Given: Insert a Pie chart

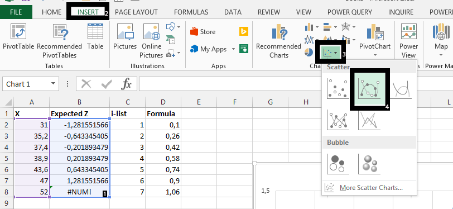Looking at the screenshot, I should coord(309,53).
